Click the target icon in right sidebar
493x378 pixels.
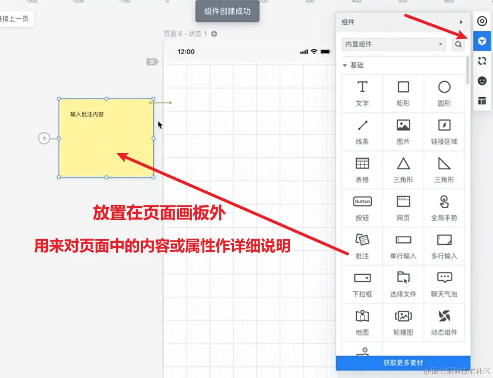[x=482, y=21]
